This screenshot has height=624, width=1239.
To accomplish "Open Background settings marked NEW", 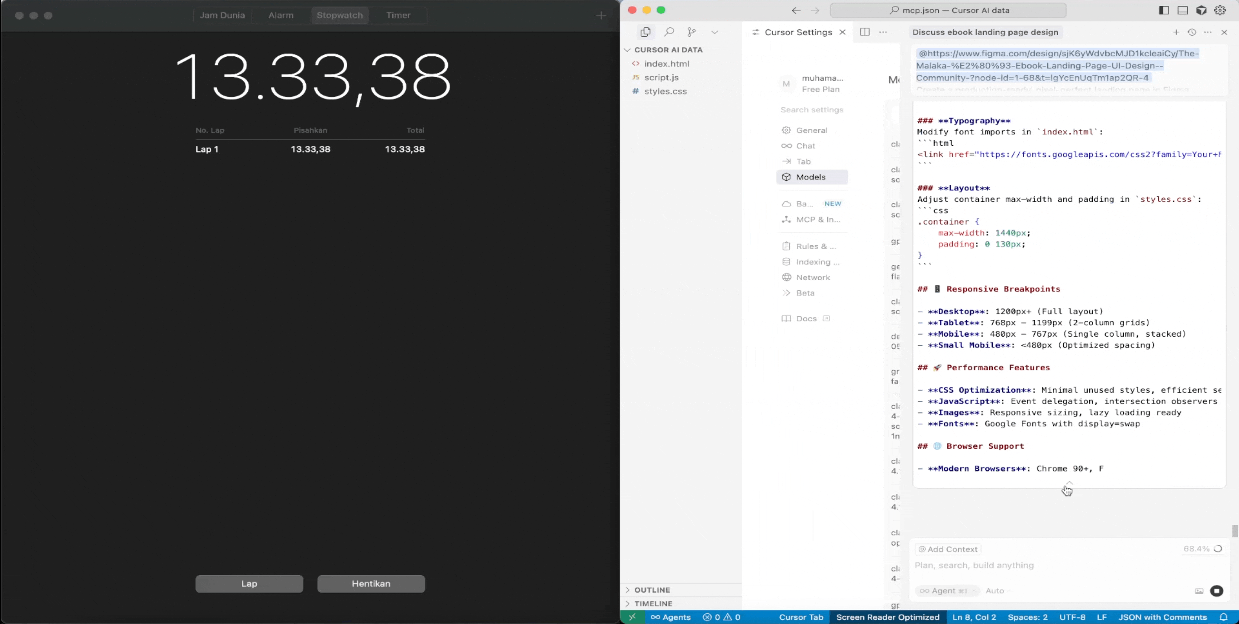I will tap(812, 204).
